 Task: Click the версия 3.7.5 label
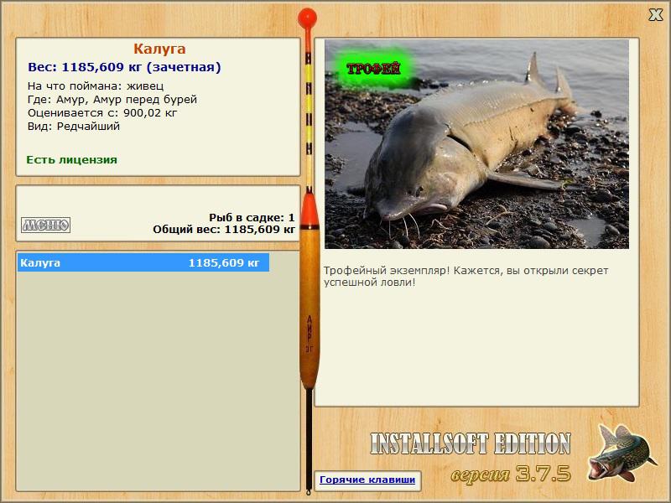511,474
